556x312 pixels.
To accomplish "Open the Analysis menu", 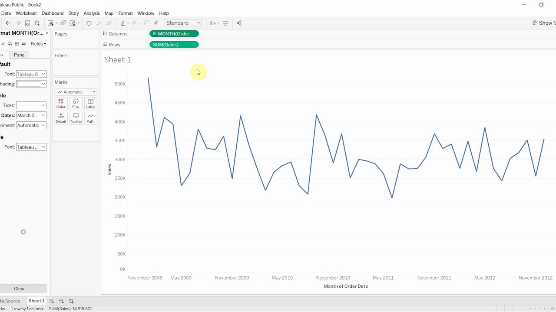I will point(92,13).
